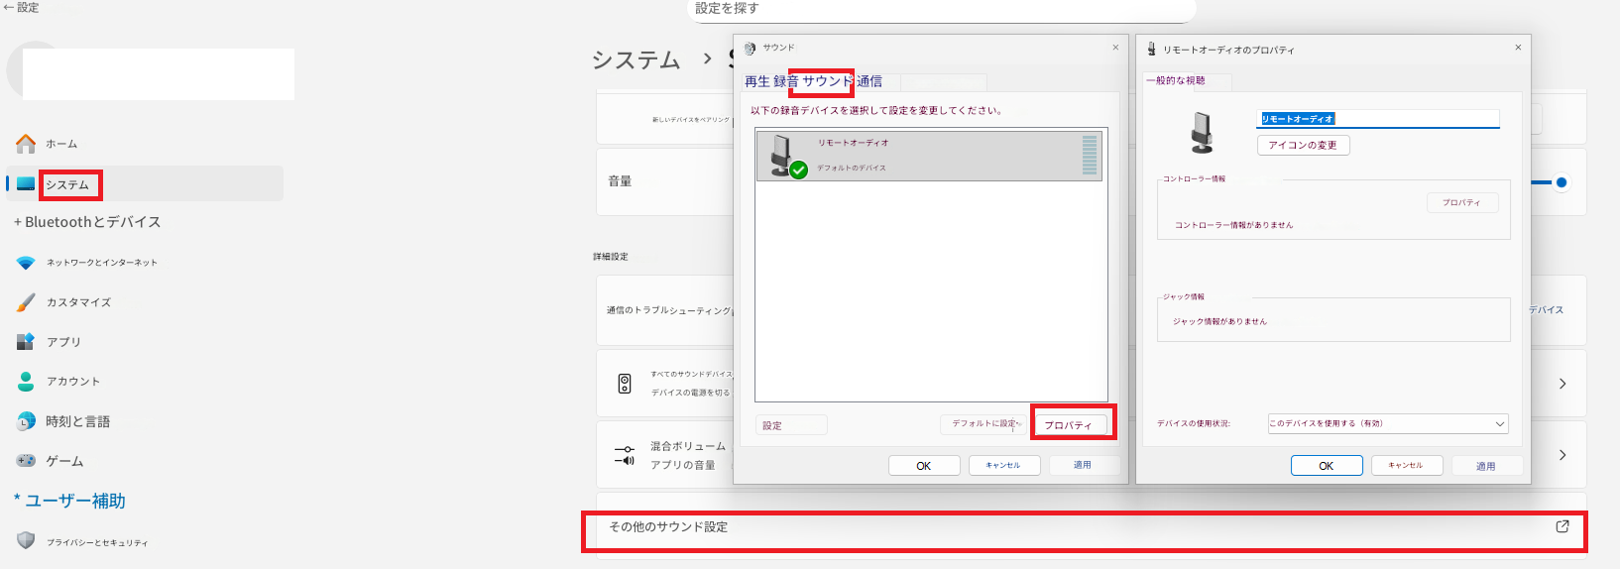
Task: Select the 一般的な視聴 tab in properties dialog
Action: click(x=1176, y=80)
